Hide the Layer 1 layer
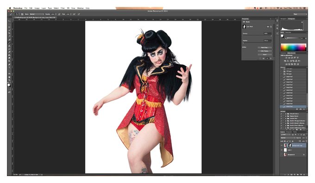The width and height of the screenshot is (315, 183). pos(282,150)
